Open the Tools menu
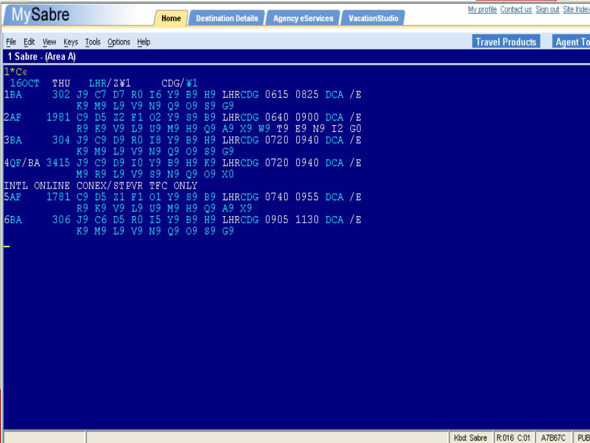The image size is (590, 443). pyautogui.click(x=93, y=42)
